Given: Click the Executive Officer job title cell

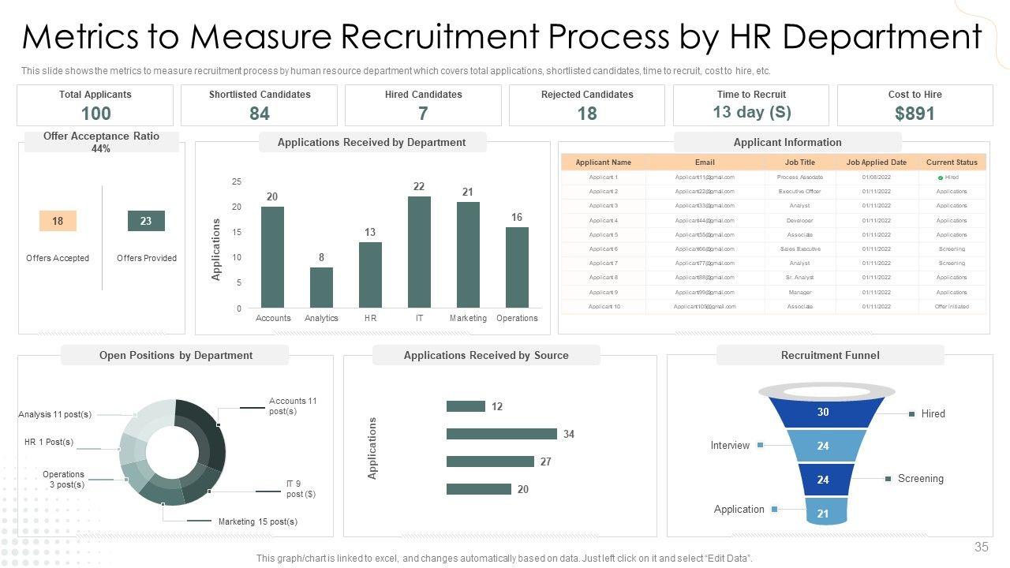Looking at the screenshot, I should pyautogui.click(x=800, y=192).
